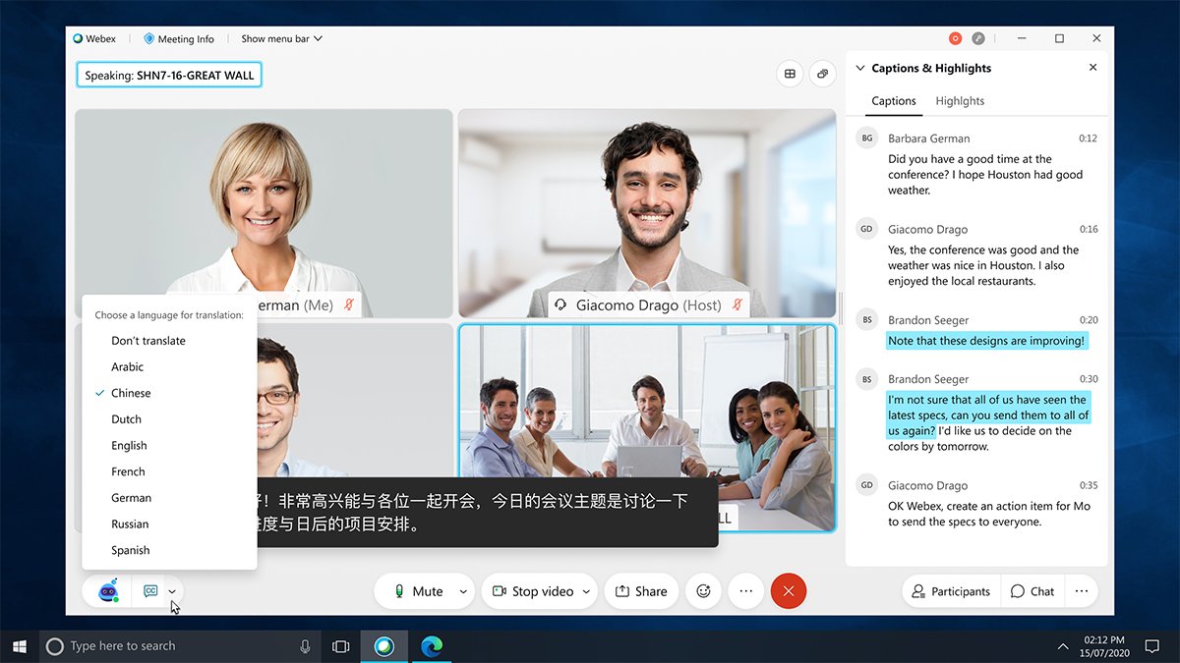Click the Action Center icon in system tray
This screenshot has height=663, width=1180.
coord(1151,645)
